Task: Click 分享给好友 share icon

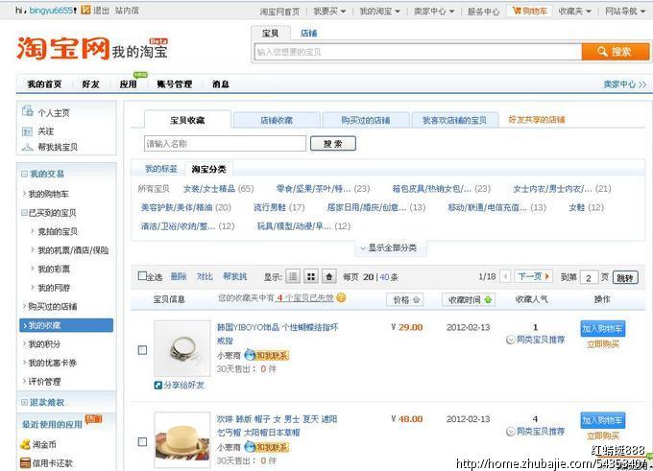Action: 157,385
